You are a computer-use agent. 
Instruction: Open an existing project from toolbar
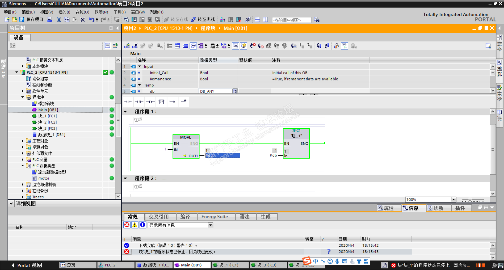coord(14,20)
